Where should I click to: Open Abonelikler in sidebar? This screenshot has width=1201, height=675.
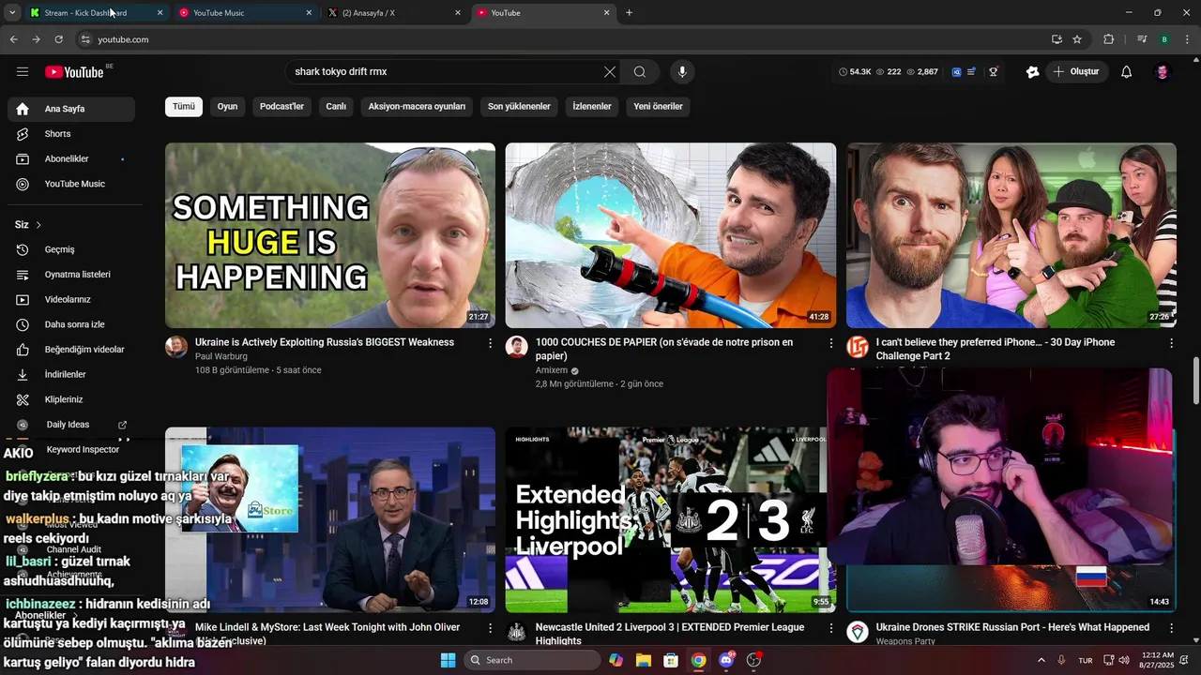(x=71, y=159)
